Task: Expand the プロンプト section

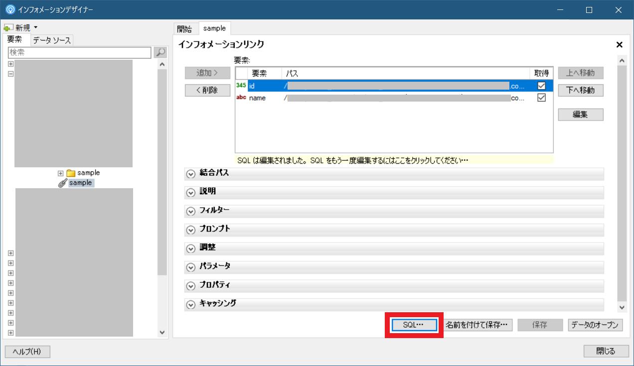Action: point(190,230)
